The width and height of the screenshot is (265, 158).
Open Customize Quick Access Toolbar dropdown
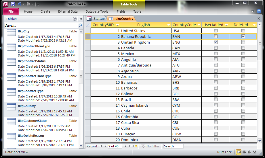[x=38, y=5]
